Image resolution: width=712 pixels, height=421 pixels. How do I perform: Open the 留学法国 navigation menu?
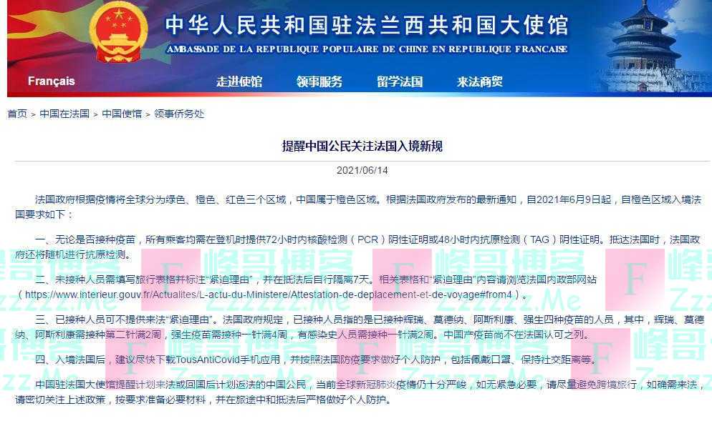tap(398, 81)
